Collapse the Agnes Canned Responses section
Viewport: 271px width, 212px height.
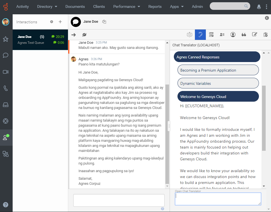tap(217, 57)
